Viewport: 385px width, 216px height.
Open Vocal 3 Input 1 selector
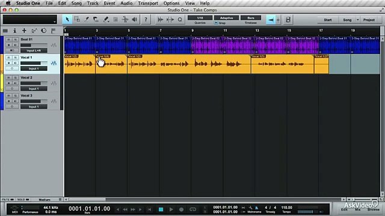coord(34,107)
